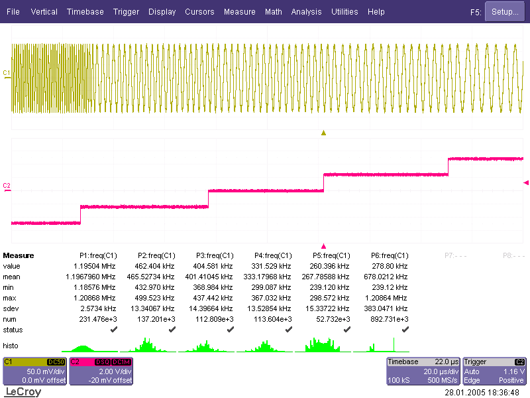Open the Measure menu
Image resolution: width=530 pixels, height=398 pixels.
pyautogui.click(x=239, y=12)
